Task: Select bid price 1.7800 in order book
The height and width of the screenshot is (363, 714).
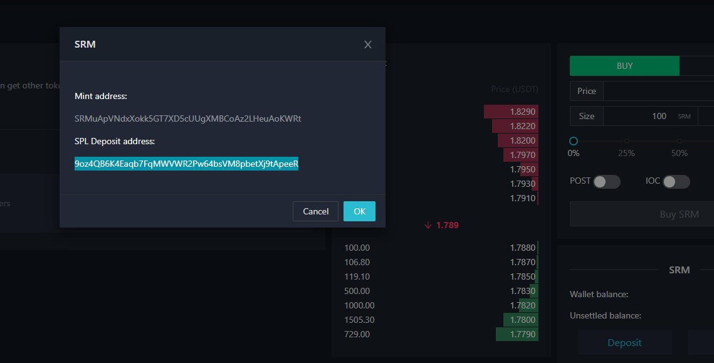Action: coord(523,320)
